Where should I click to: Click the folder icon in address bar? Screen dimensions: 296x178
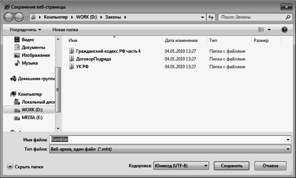point(33,17)
